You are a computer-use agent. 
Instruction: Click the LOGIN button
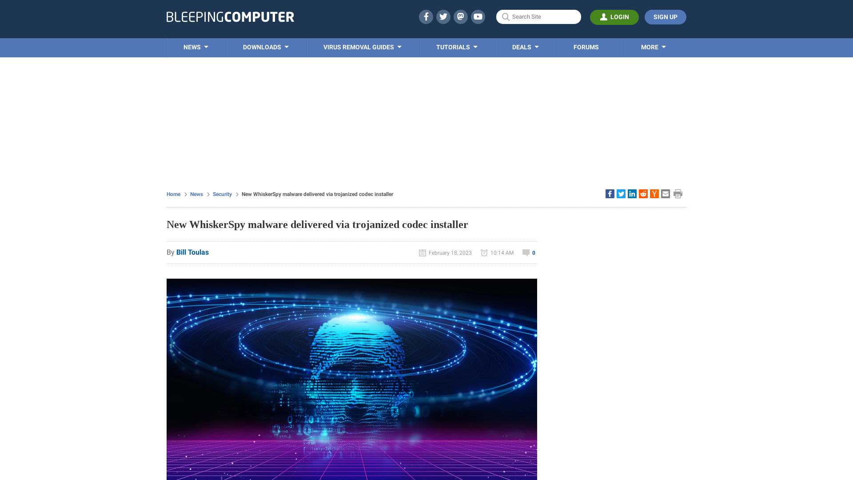tap(614, 17)
